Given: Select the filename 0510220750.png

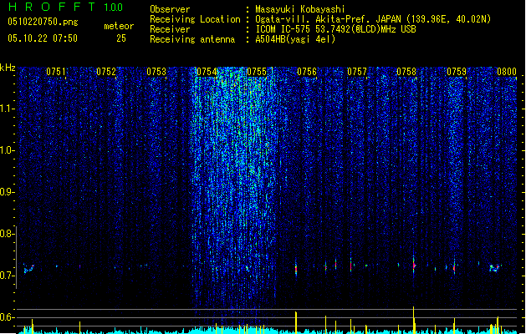Looking at the screenshot, I should [x=43, y=22].
